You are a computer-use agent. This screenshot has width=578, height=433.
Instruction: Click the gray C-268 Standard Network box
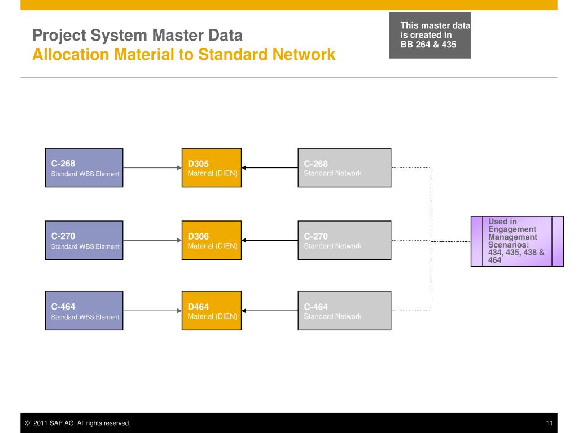344,167
